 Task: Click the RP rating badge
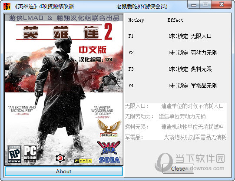pyautogui.click(x=14, y=154)
